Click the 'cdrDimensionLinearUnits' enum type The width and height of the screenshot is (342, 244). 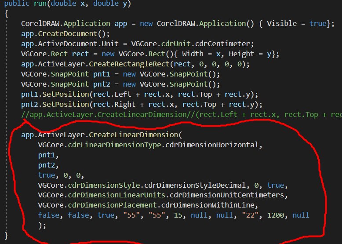116,195
